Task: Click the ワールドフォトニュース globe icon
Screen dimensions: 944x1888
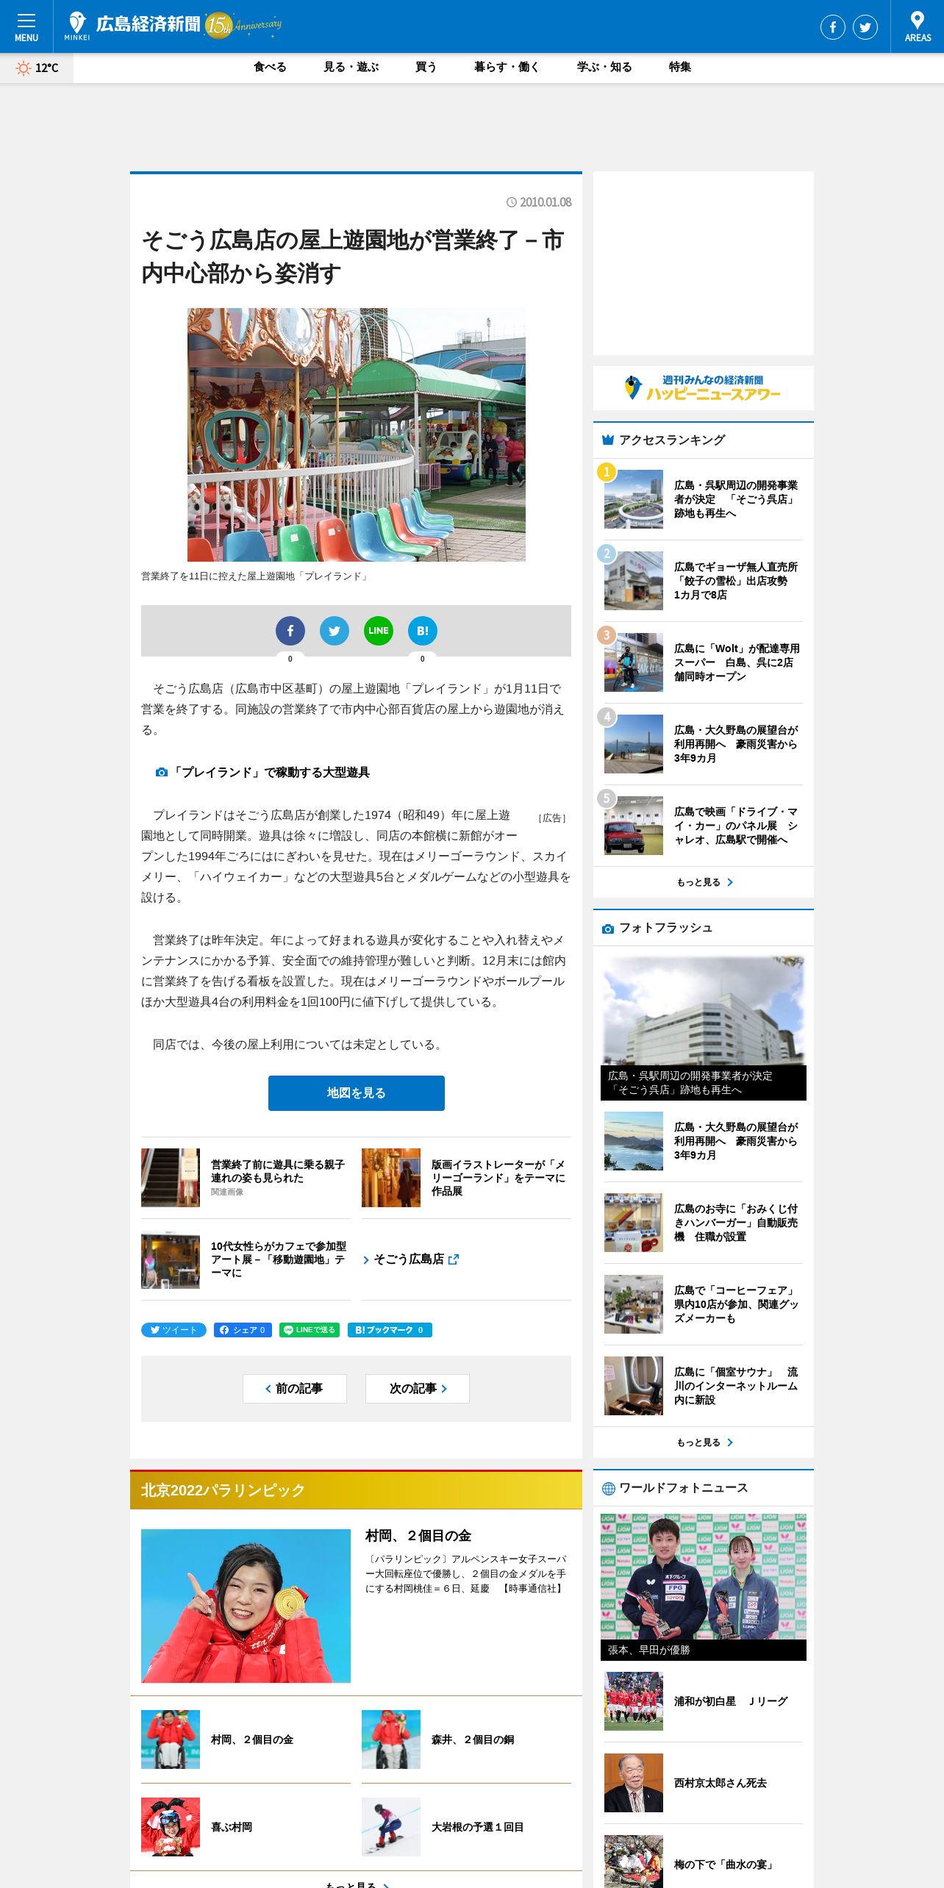Action: pos(608,1489)
